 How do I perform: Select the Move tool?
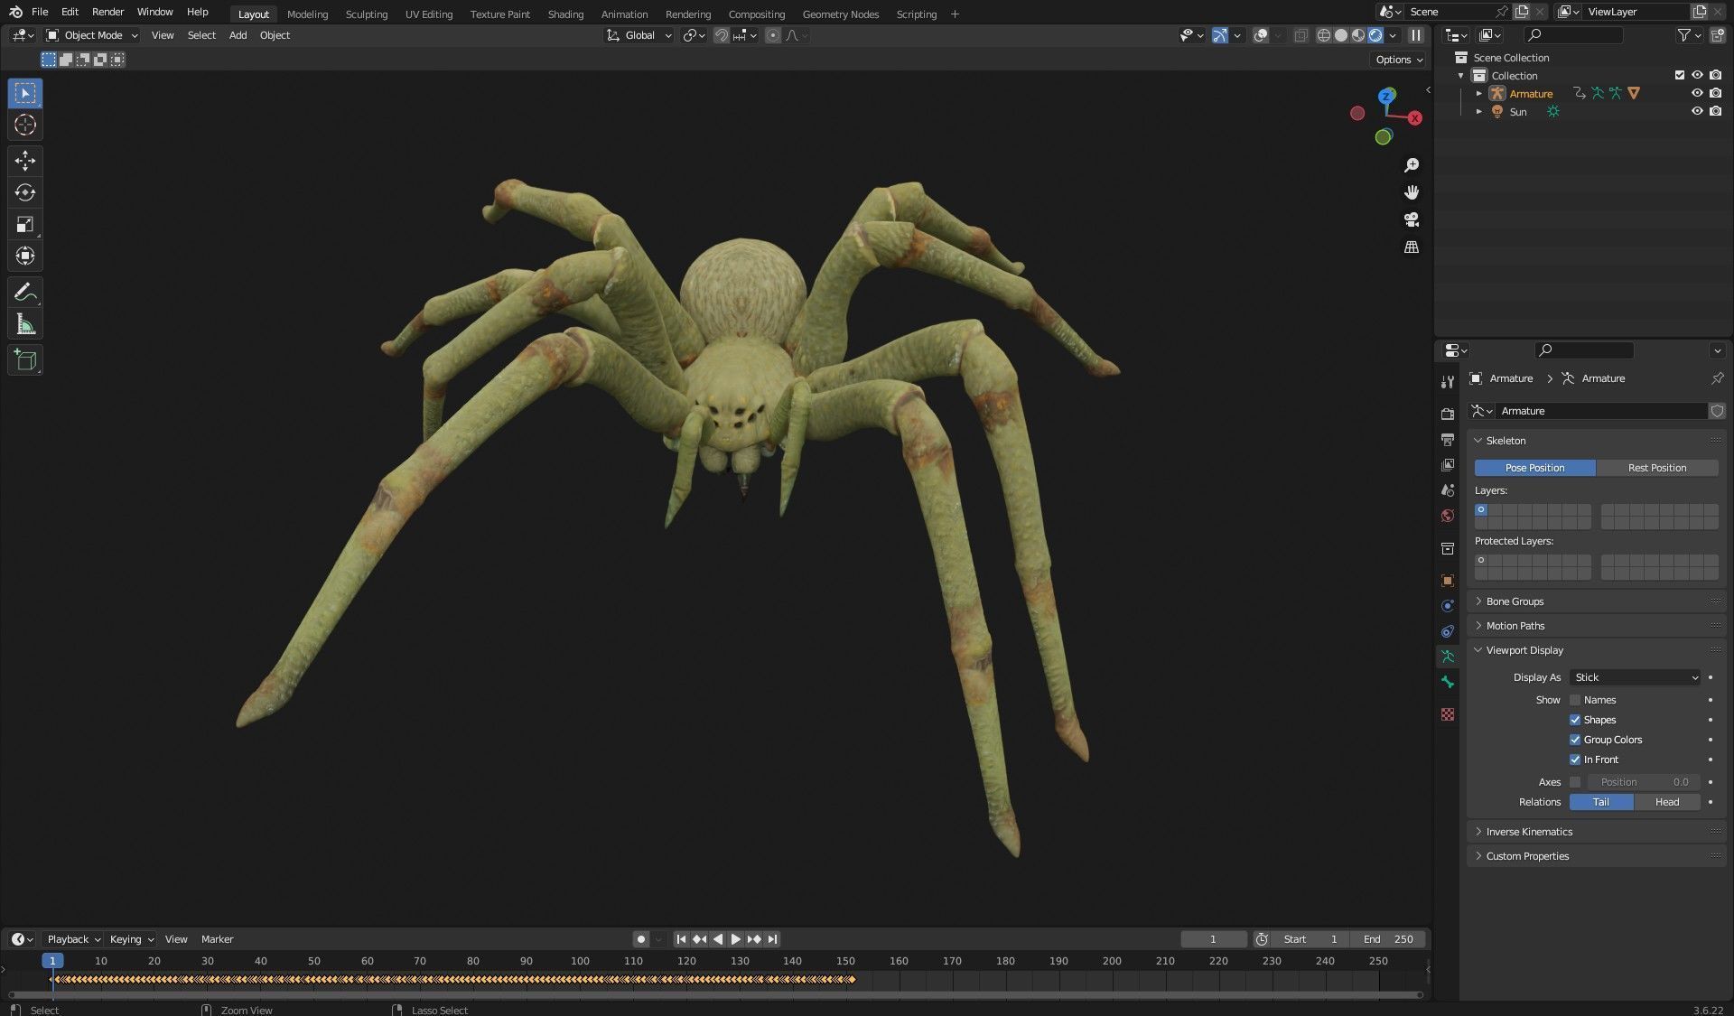point(25,161)
